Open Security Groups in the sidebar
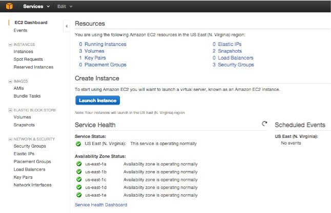Viewport: 331px width, 213px height. coord(30,146)
